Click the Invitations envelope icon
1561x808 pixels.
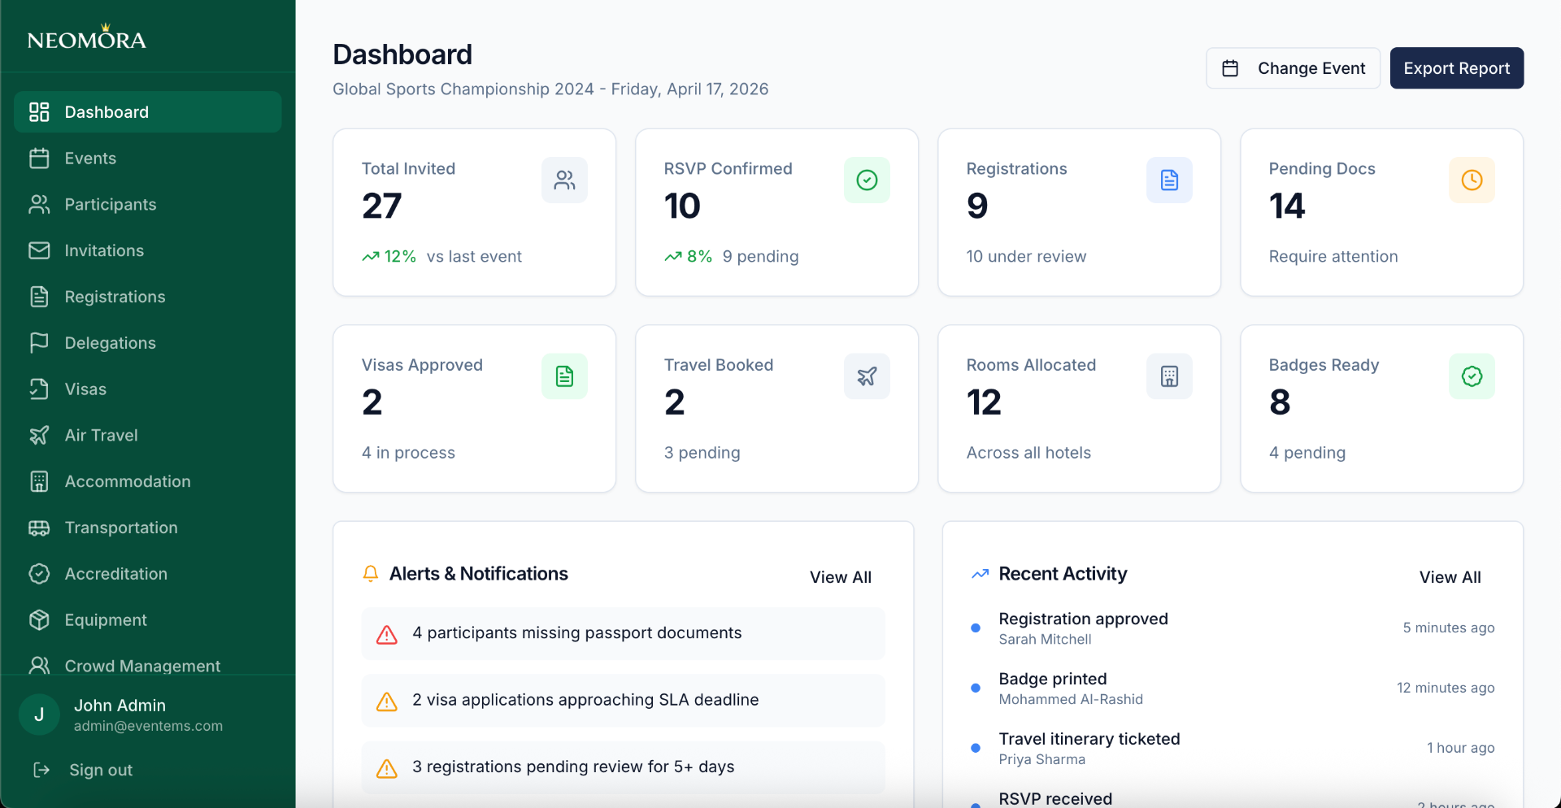39,250
